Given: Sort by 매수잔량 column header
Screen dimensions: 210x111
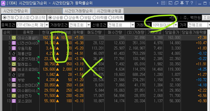Looking at the screenshot, I should tap(115, 33).
